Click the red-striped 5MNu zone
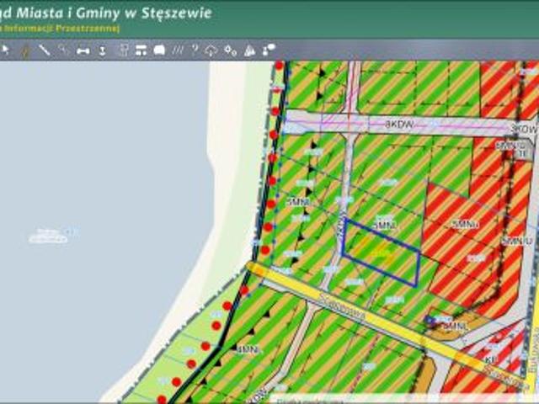Image resolution: width=539 pixels, height=404 pixels. pos(463,224)
